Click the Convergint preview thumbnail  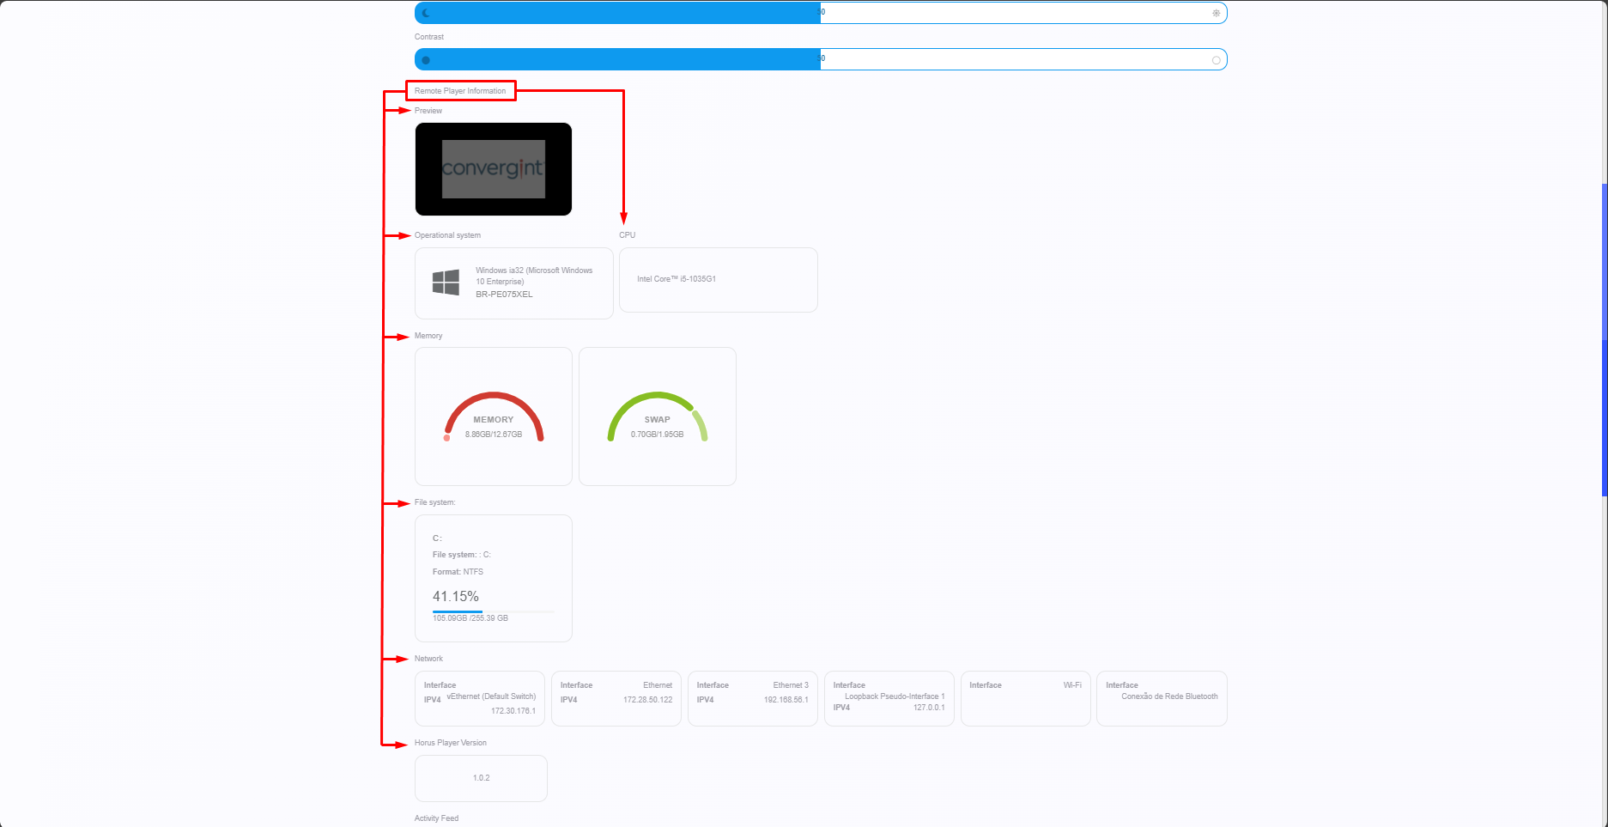pos(494,169)
